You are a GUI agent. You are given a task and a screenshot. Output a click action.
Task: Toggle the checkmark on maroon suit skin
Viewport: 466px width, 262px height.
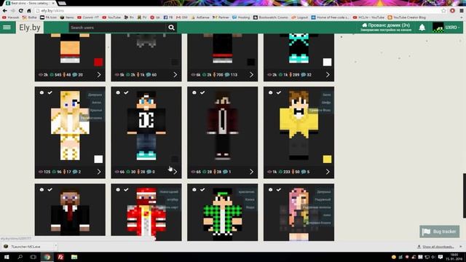coord(202,92)
